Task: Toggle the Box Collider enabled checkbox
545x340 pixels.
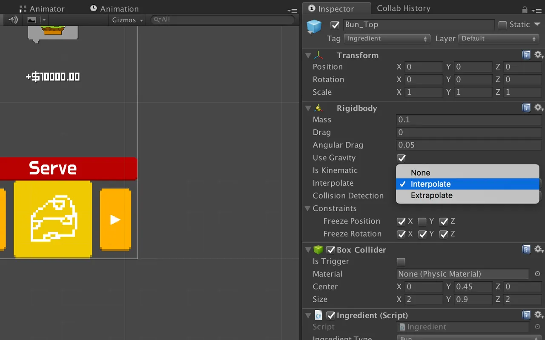Action: pos(330,250)
